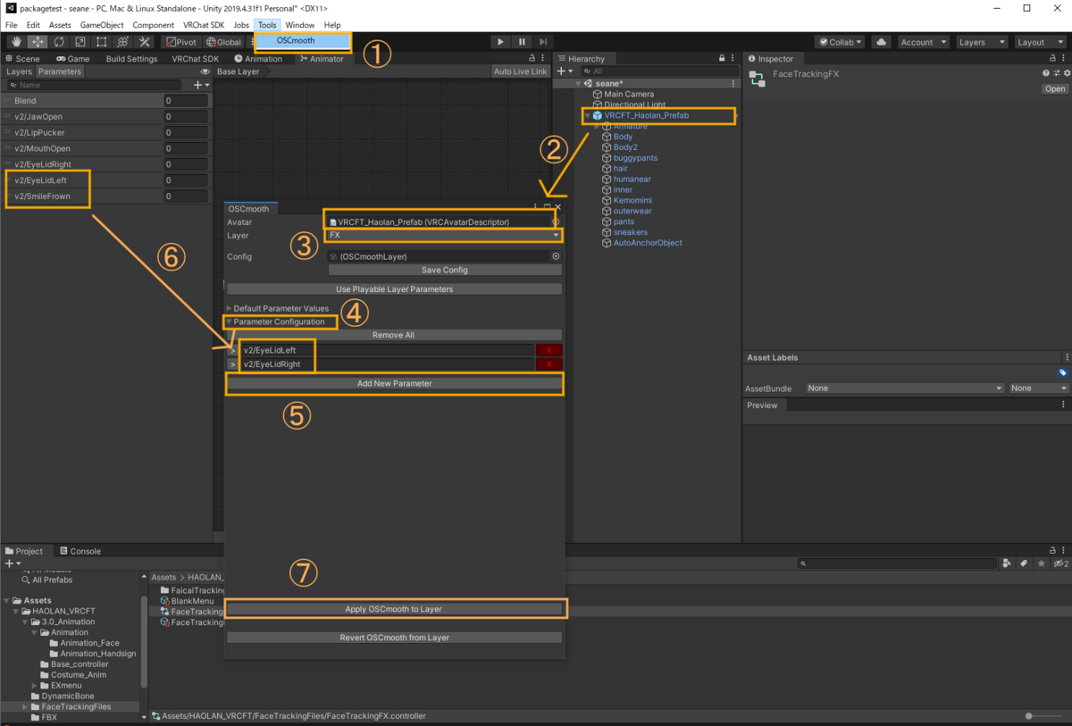Screen dimensions: 1072x726
Task: Open the AssetBundle None dropdown
Action: [x=904, y=388]
